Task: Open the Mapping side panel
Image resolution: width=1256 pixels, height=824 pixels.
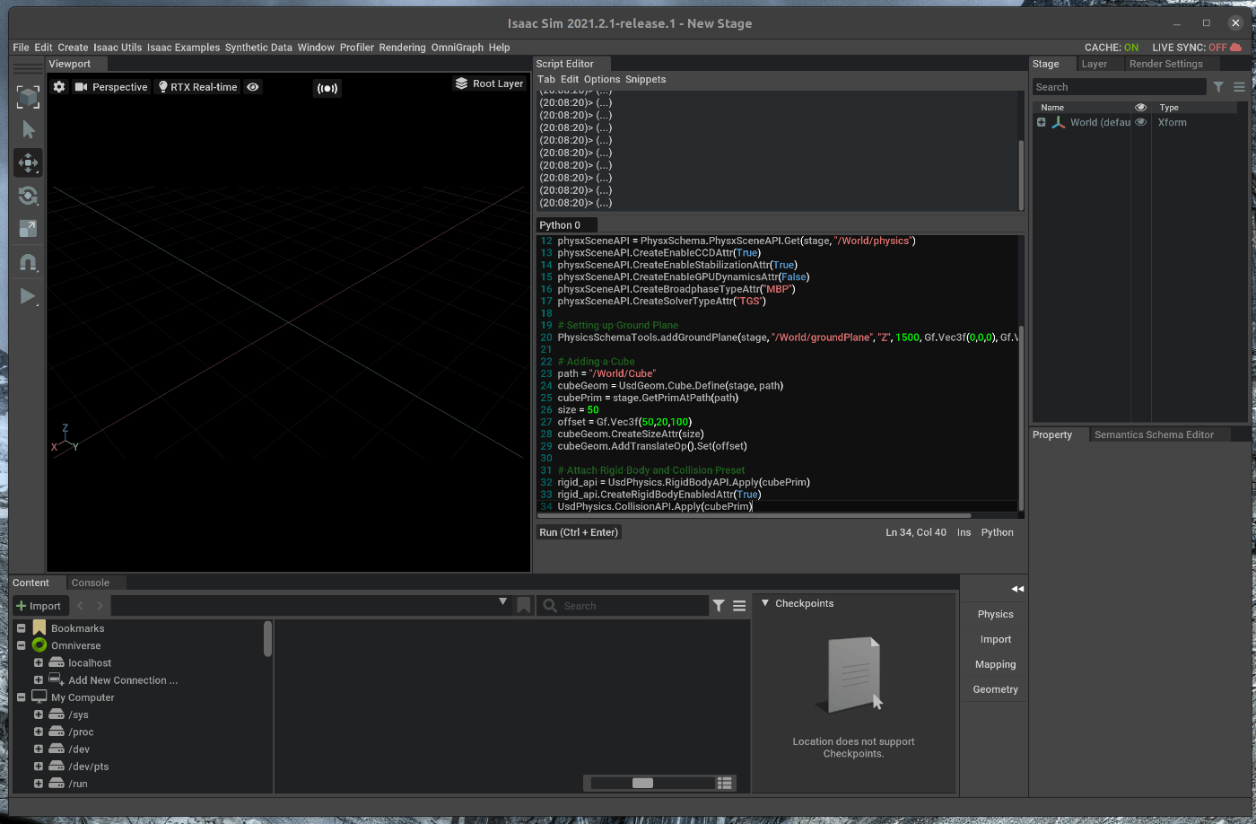Action: [995, 664]
